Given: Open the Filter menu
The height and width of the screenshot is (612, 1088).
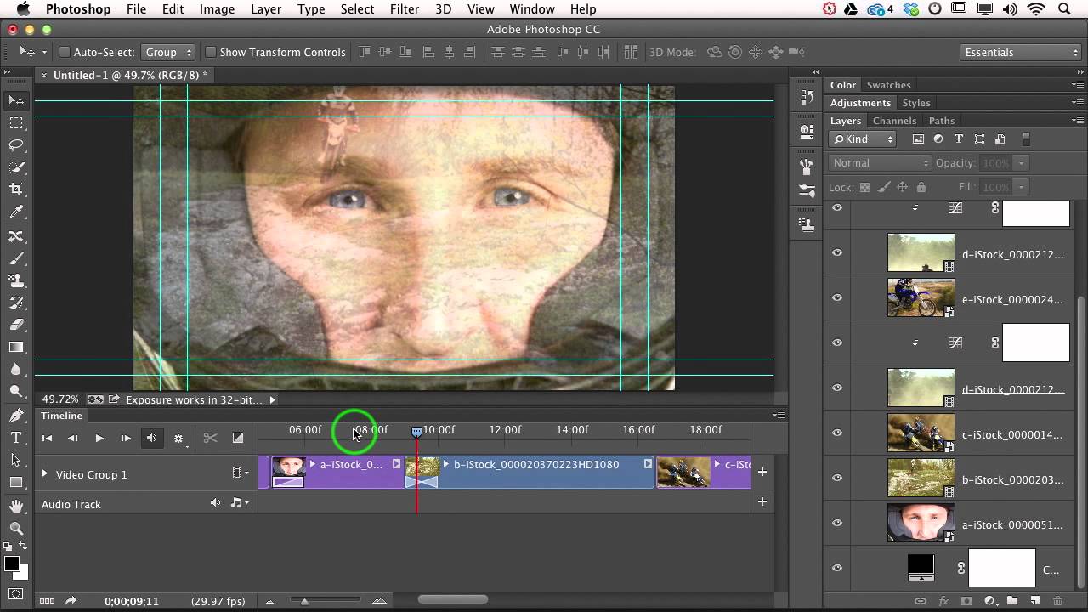Looking at the screenshot, I should pyautogui.click(x=405, y=9).
